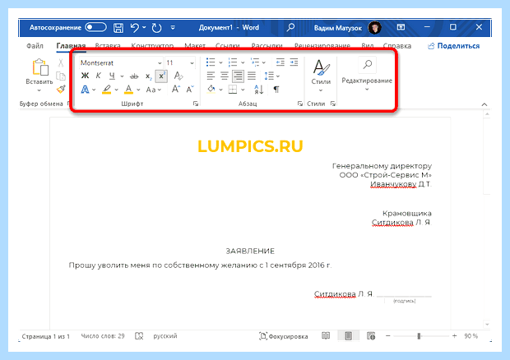Image resolution: width=510 pixels, height=360 pixels.
Task: Click the Cut scissors icon
Action: 61,62
